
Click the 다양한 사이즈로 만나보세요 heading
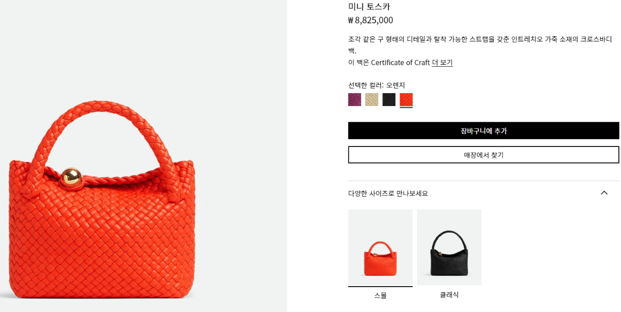(388, 194)
